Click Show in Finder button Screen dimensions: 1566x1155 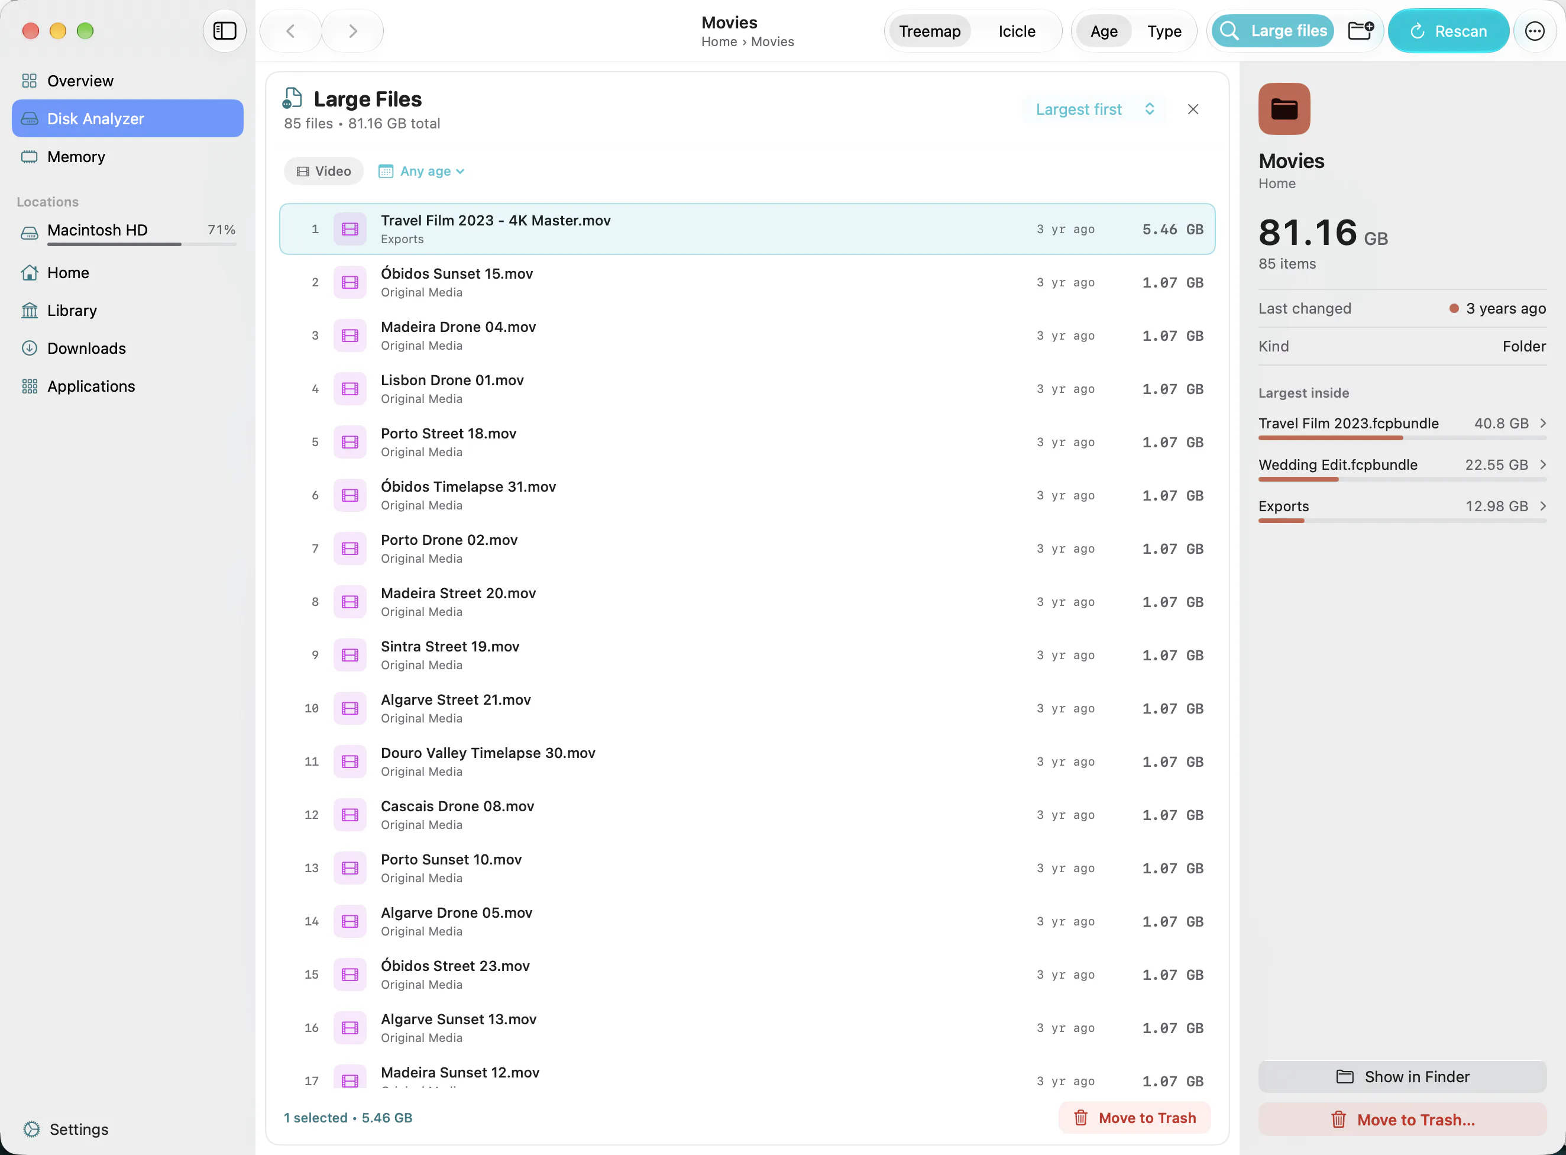click(1402, 1077)
